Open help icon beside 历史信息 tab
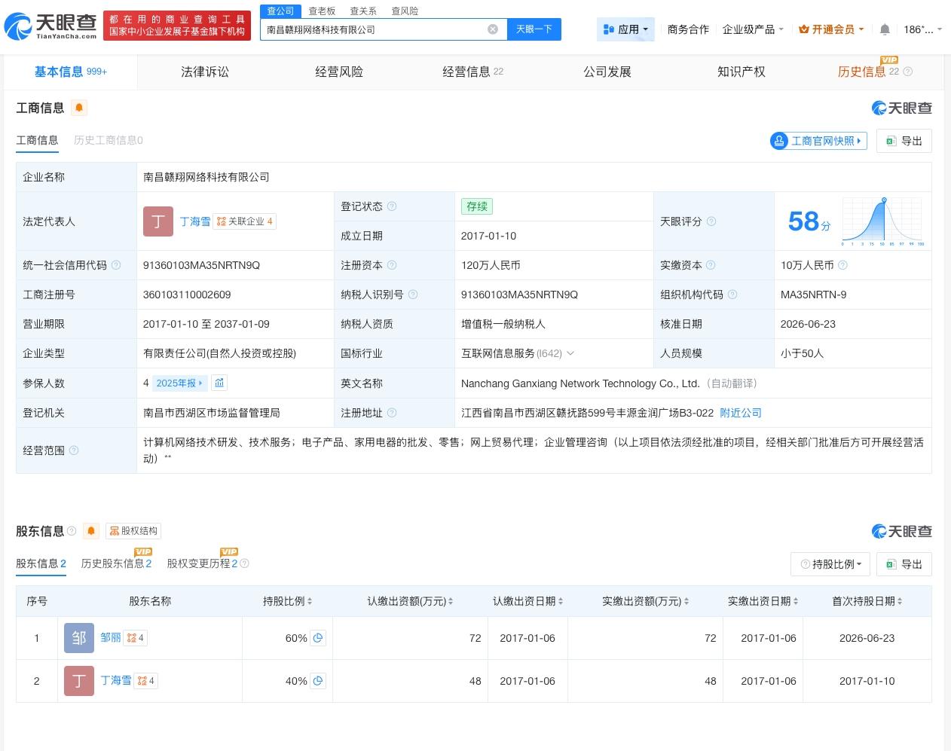The image size is (951, 751). tap(908, 72)
